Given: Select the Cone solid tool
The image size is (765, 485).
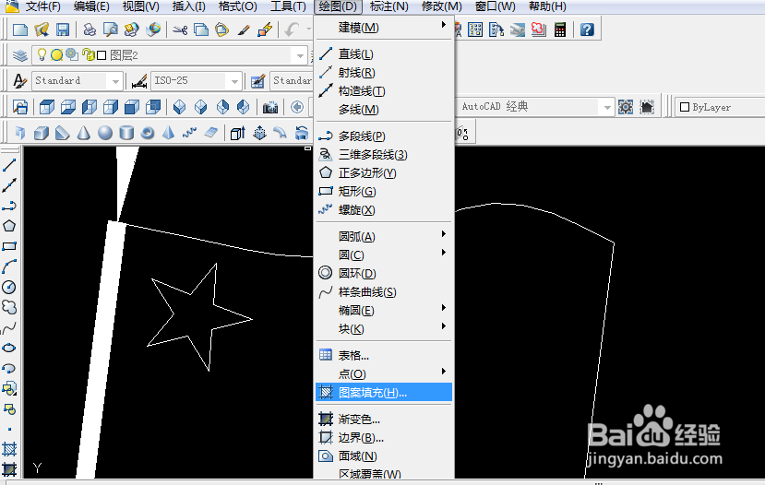Looking at the screenshot, I should [x=84, y=133].
